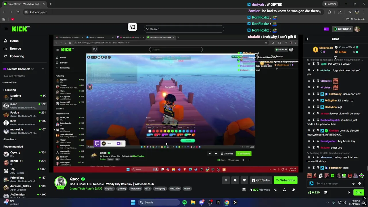This screenshot has height=207, width=368.
Task: Open followed channel moneskie
Action: [x=24, y=131]
